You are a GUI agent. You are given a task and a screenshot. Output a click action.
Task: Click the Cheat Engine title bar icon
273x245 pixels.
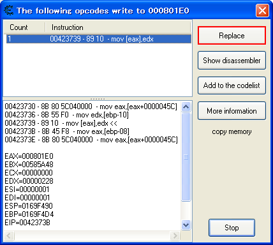[x=9, y=10]
